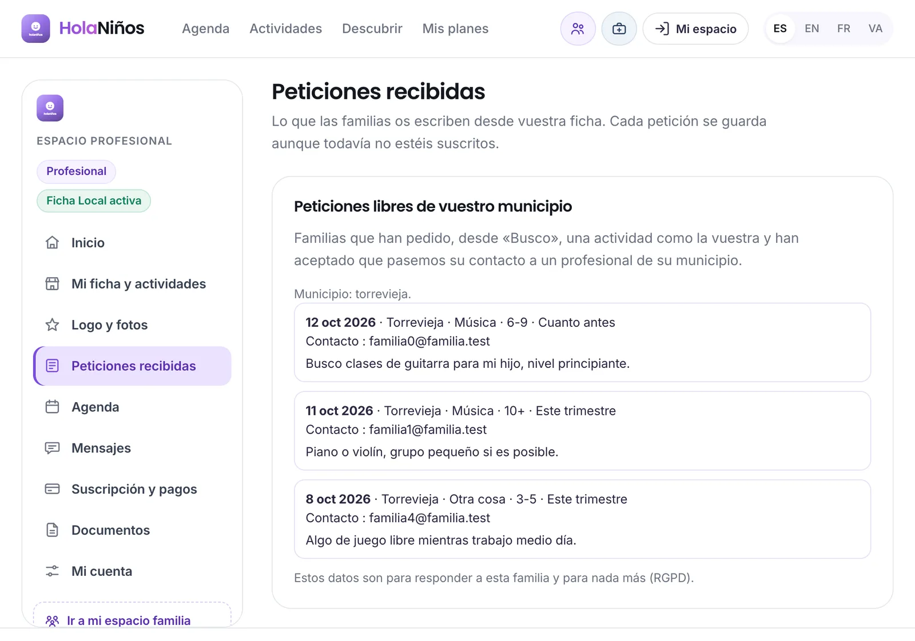
Task: Select Peticiones recibidas in the sidebar
Action: click(132, 366)
